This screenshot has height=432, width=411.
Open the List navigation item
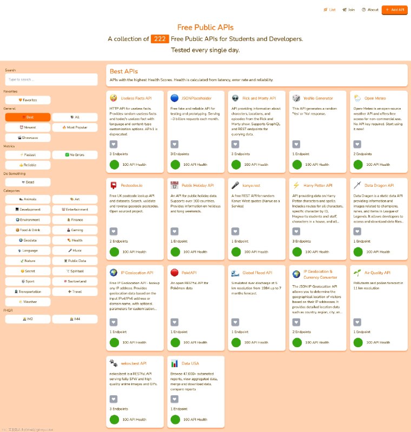point(330,10)
